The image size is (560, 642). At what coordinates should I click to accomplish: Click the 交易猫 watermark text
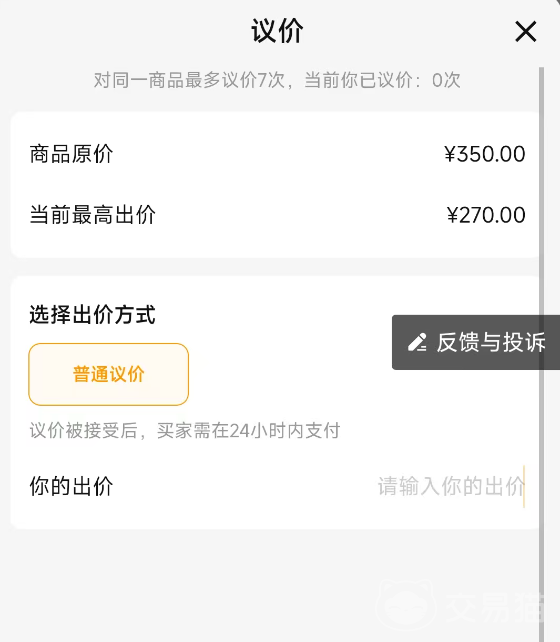click(x=493, y=607)
